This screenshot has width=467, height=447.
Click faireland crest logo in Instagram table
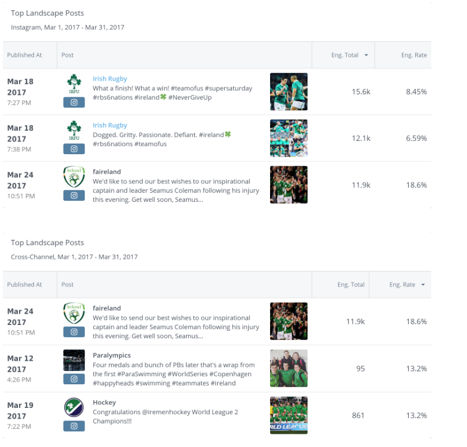(74, 177)
